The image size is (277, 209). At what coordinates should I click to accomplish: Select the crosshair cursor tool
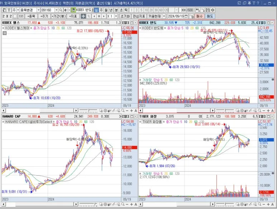point(83,16)
